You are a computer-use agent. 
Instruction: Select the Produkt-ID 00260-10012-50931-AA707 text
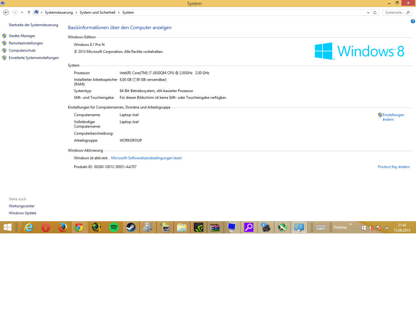point(115,167)
